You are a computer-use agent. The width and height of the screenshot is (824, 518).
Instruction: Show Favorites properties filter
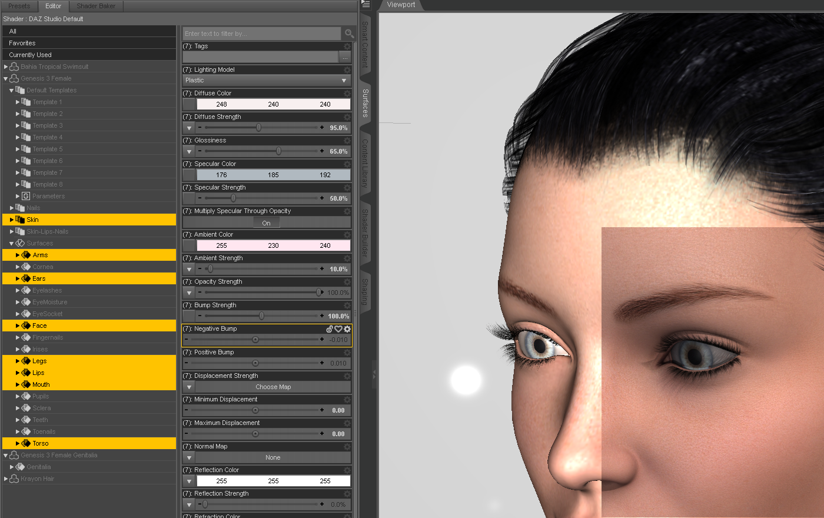click(x=89, y=43)
